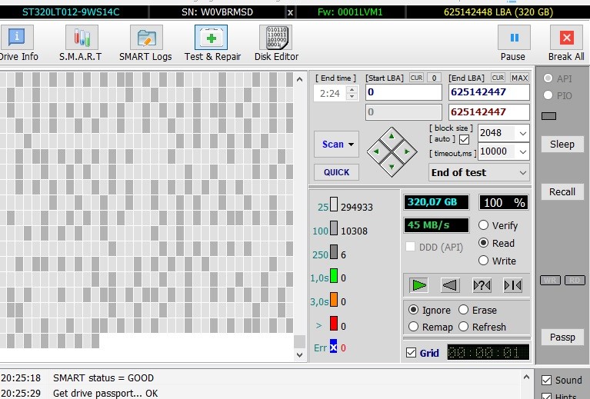
Task: Click the WR indicator button
Action: [x=551, y=280]
